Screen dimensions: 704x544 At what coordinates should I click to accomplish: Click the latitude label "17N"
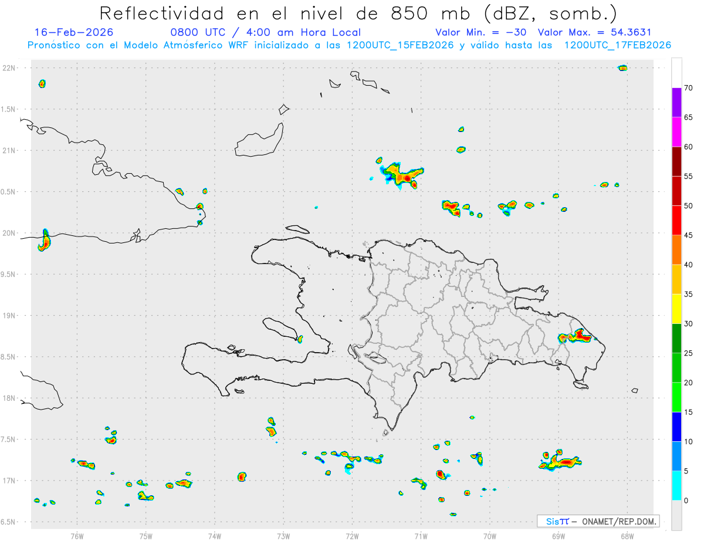click(9, 481)
